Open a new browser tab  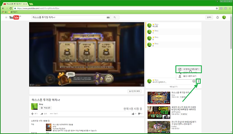point(31,4)
